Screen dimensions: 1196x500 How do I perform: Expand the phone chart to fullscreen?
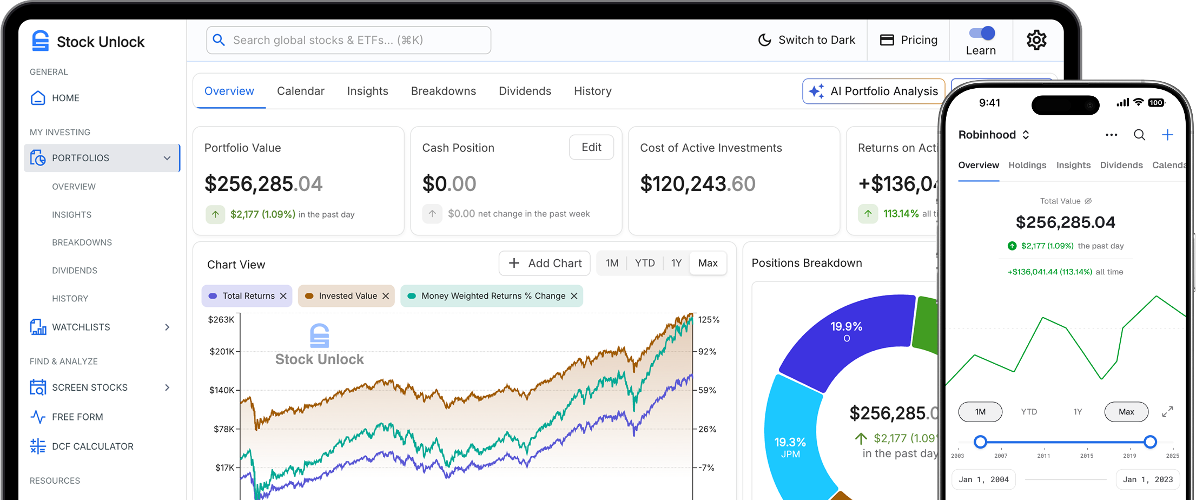coord(1167,412)
